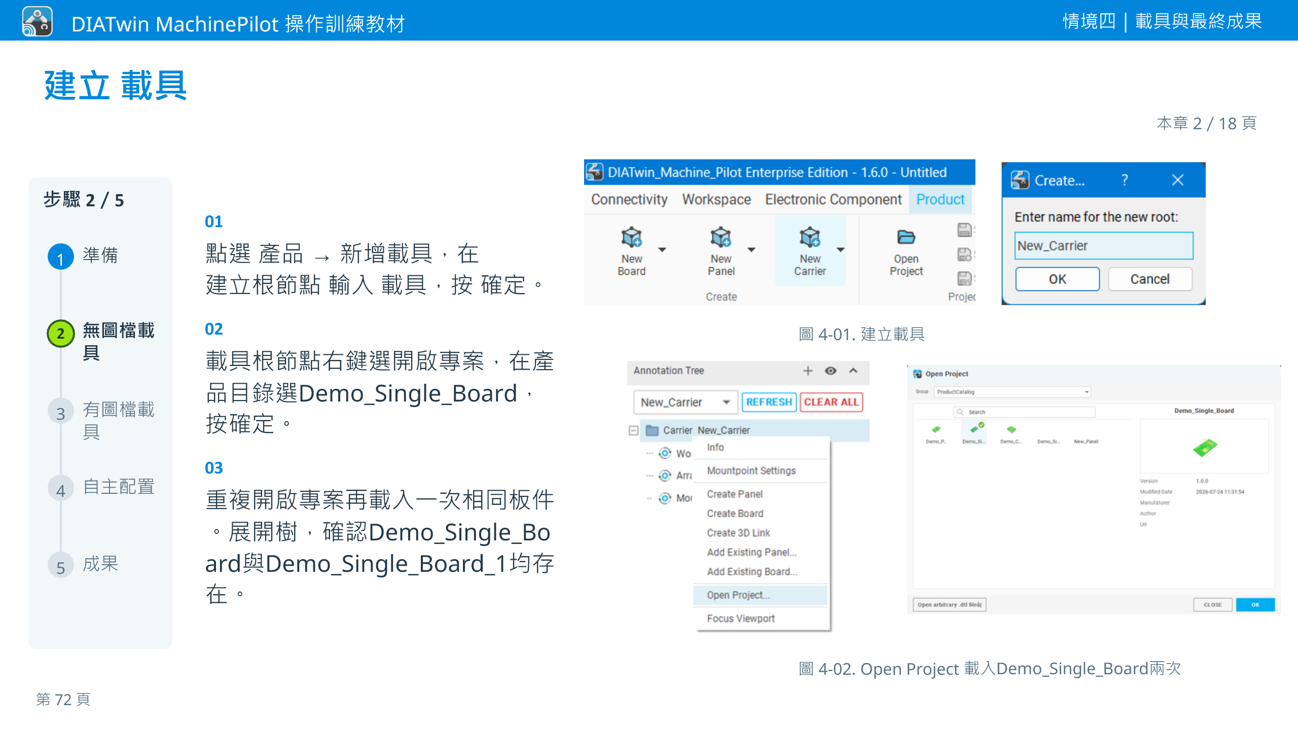Click step 1 "準備" in the sidebar
Screen dimensions: 1298x730
point(83,255)
